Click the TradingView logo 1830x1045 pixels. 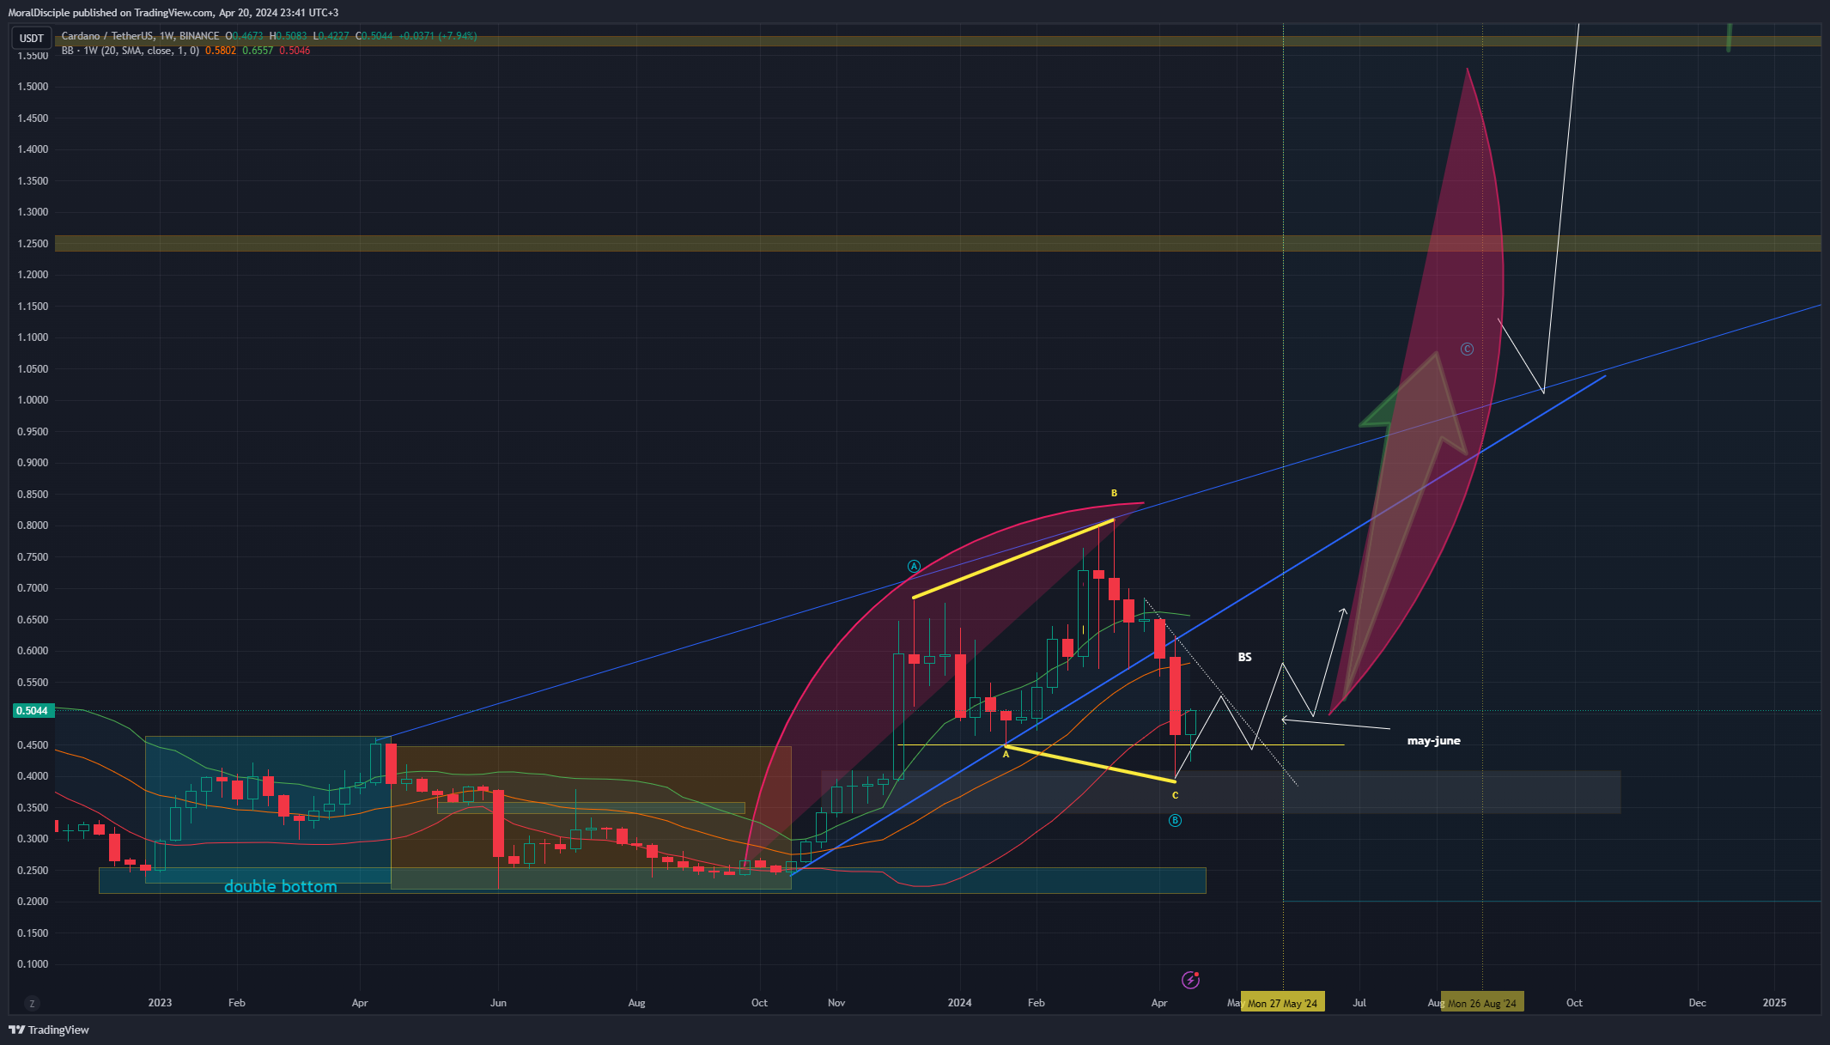tap(49, 1030)
